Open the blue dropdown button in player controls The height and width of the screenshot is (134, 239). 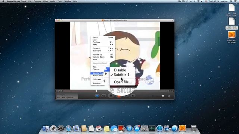tap(97, 96)
